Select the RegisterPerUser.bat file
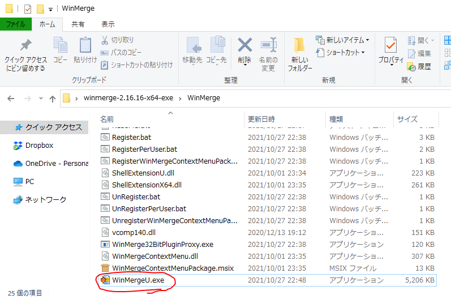This screenshot has height=299, width=451. [144, 149]
